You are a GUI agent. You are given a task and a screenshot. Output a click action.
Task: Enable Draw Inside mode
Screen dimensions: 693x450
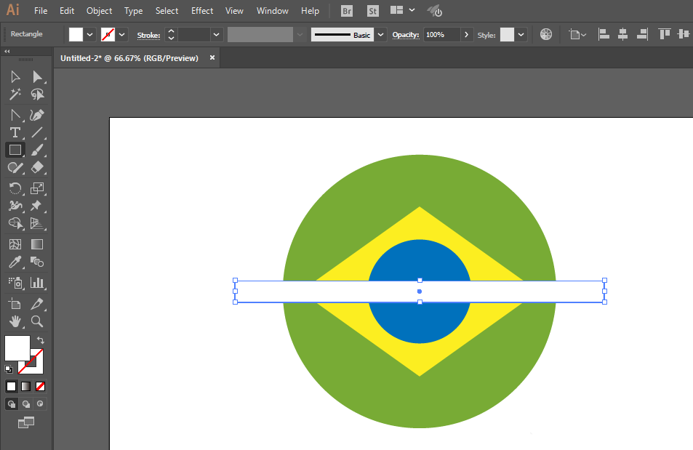coord(40,404)
